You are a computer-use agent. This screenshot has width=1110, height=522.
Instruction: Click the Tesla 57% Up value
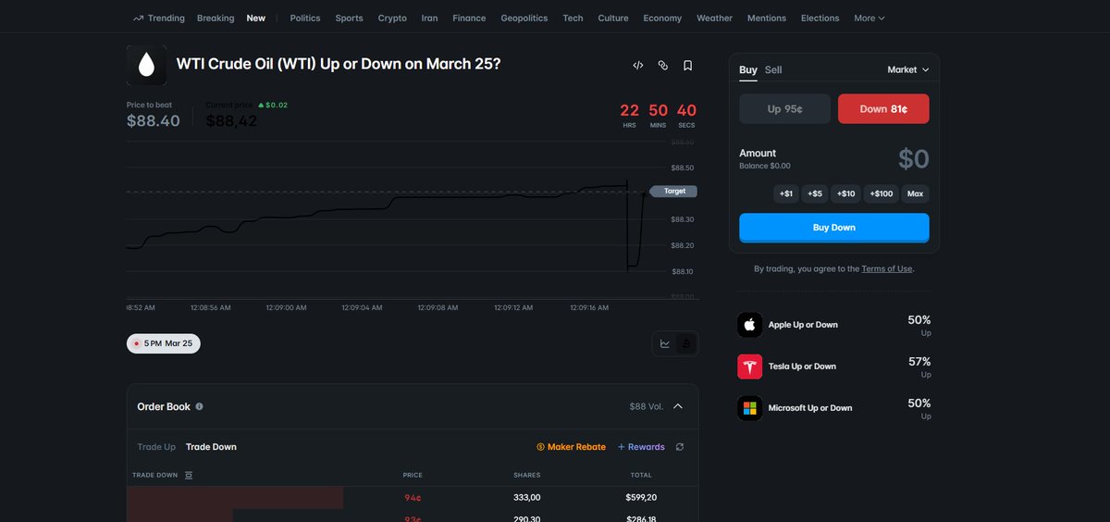[x=919, y=362]
